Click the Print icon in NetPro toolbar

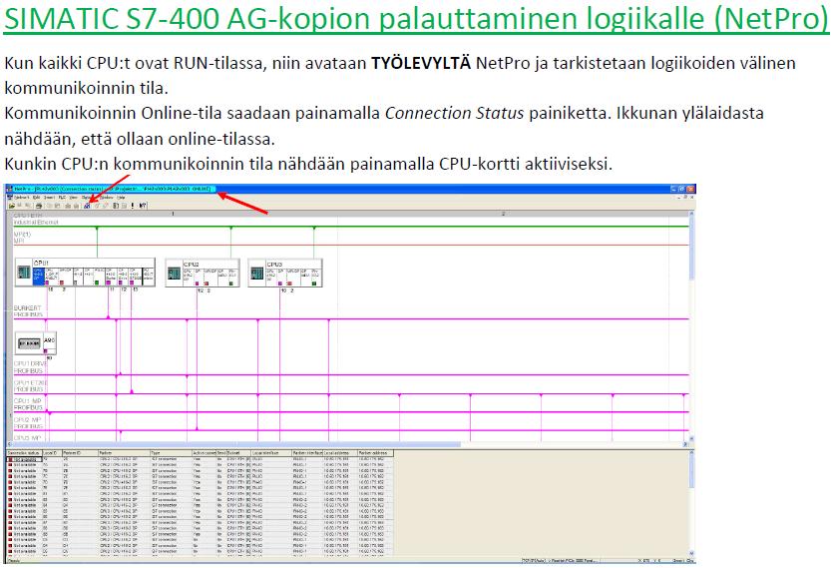[39, 206]
